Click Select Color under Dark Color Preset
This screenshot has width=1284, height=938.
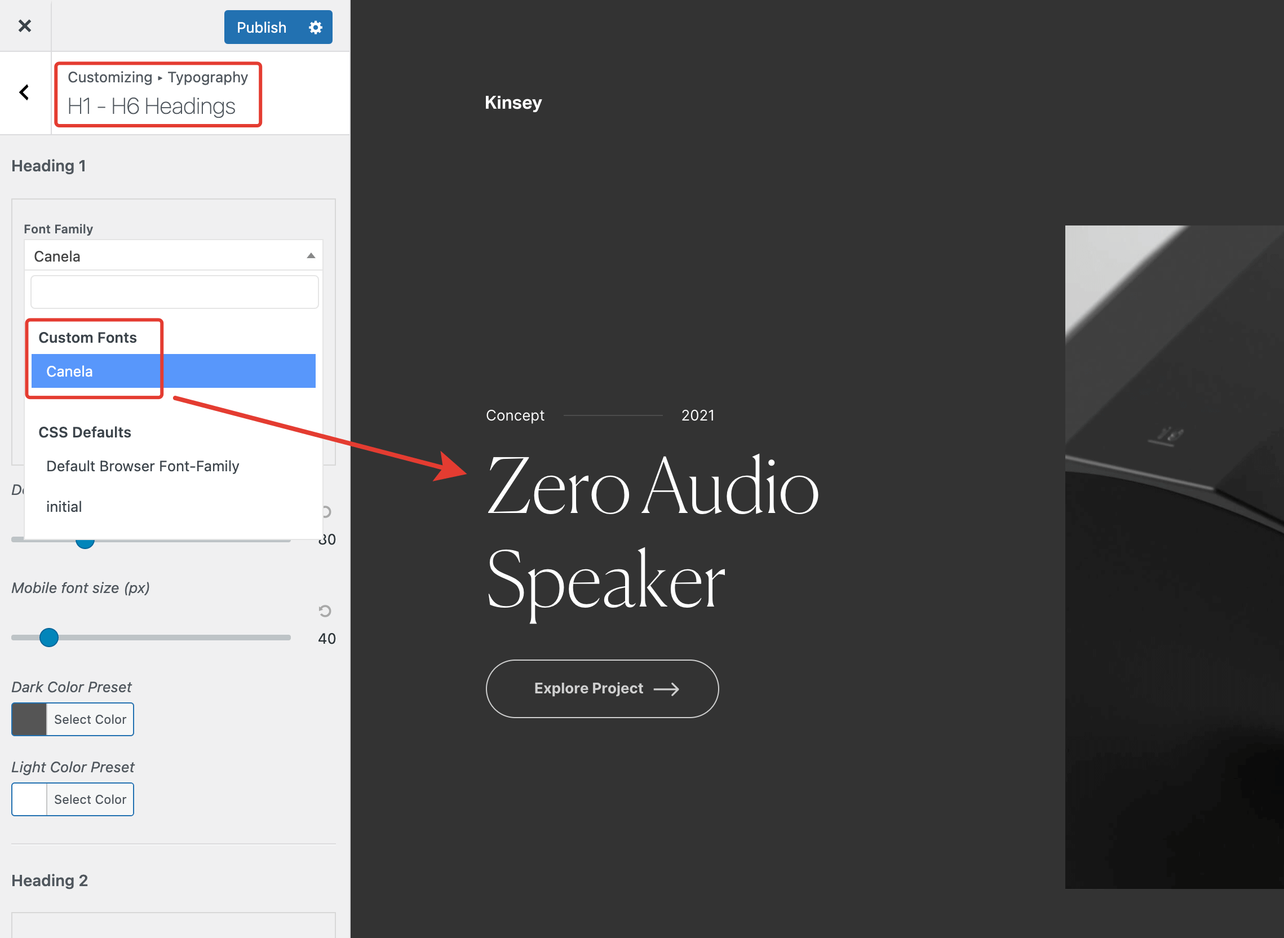click(x=90, y=719)
